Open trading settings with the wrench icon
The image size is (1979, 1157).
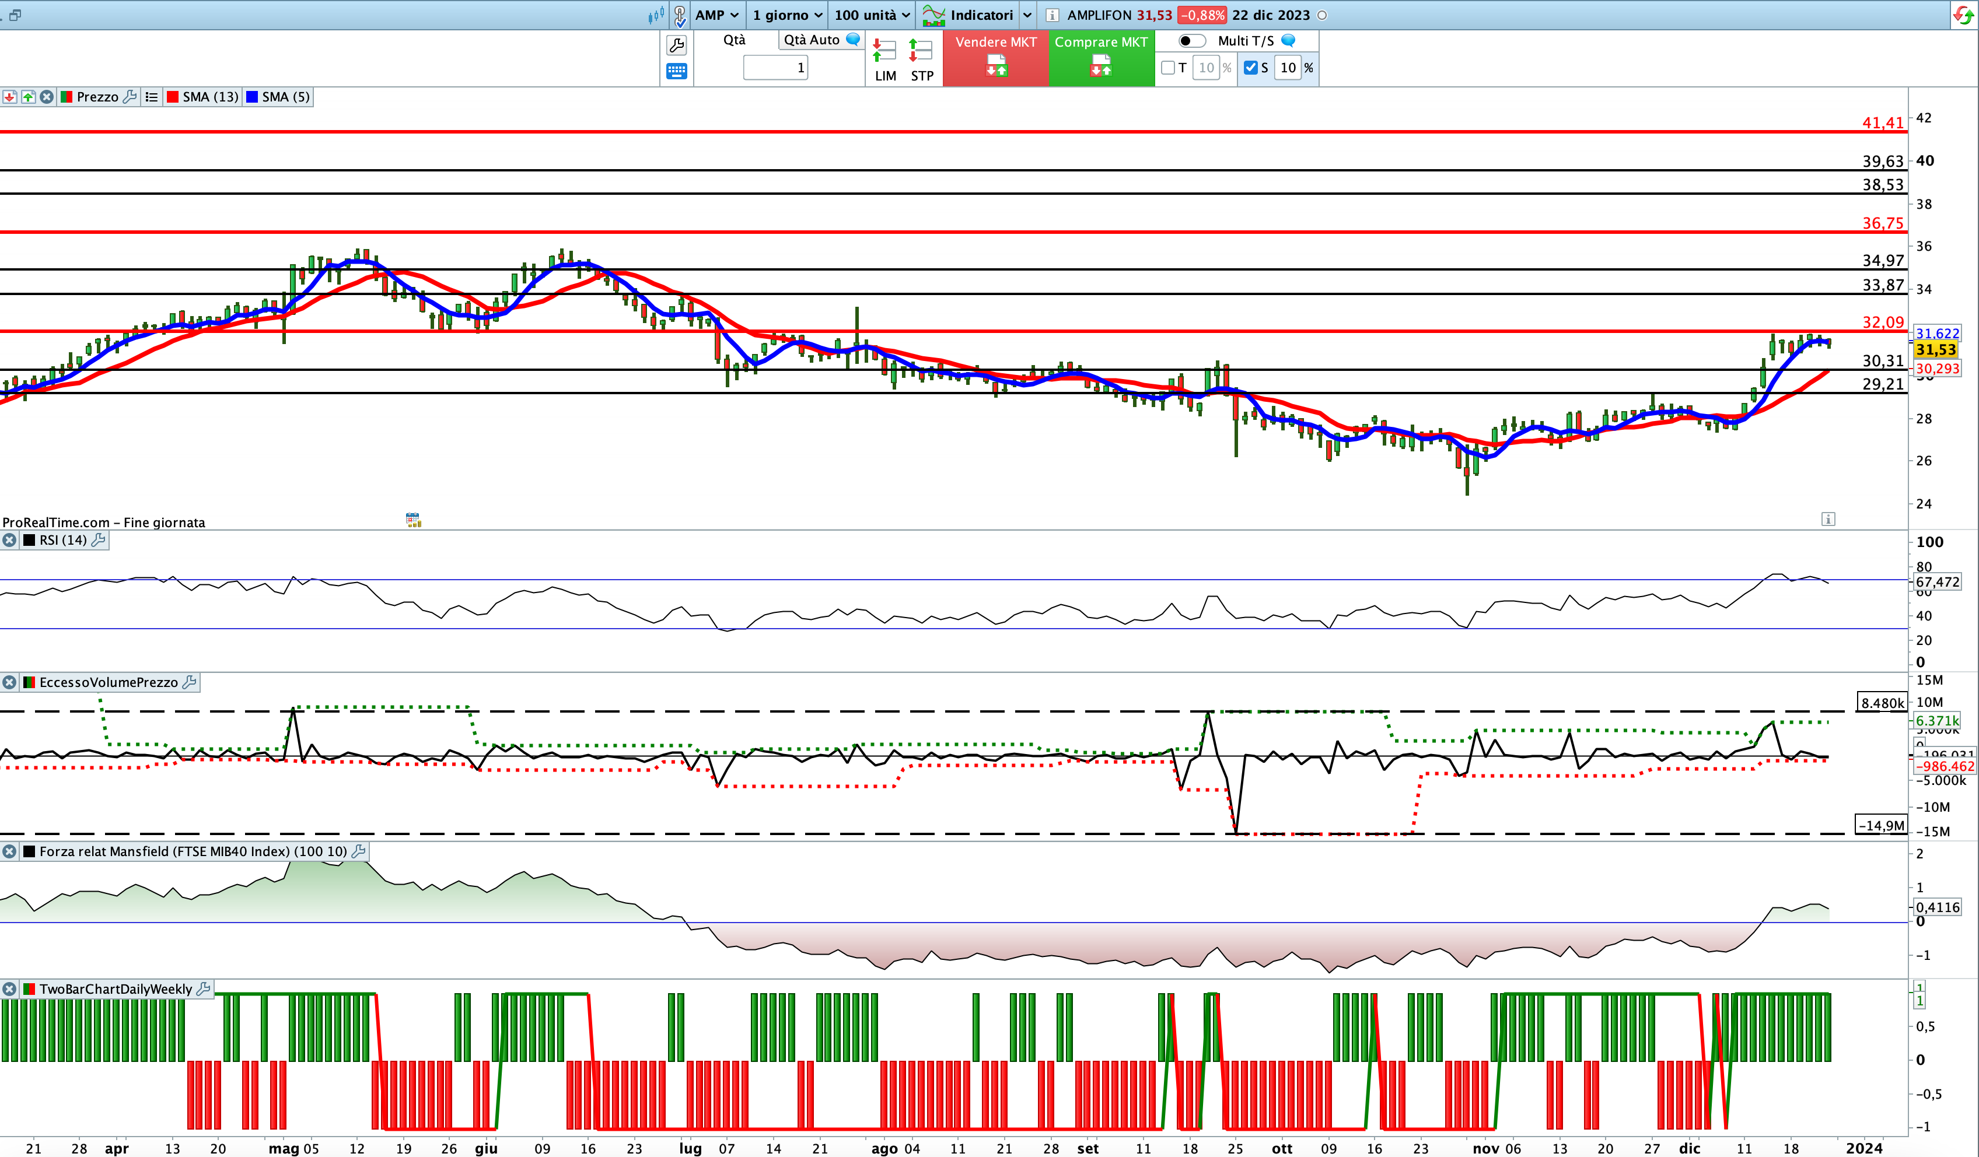click(x=676, y=45)
